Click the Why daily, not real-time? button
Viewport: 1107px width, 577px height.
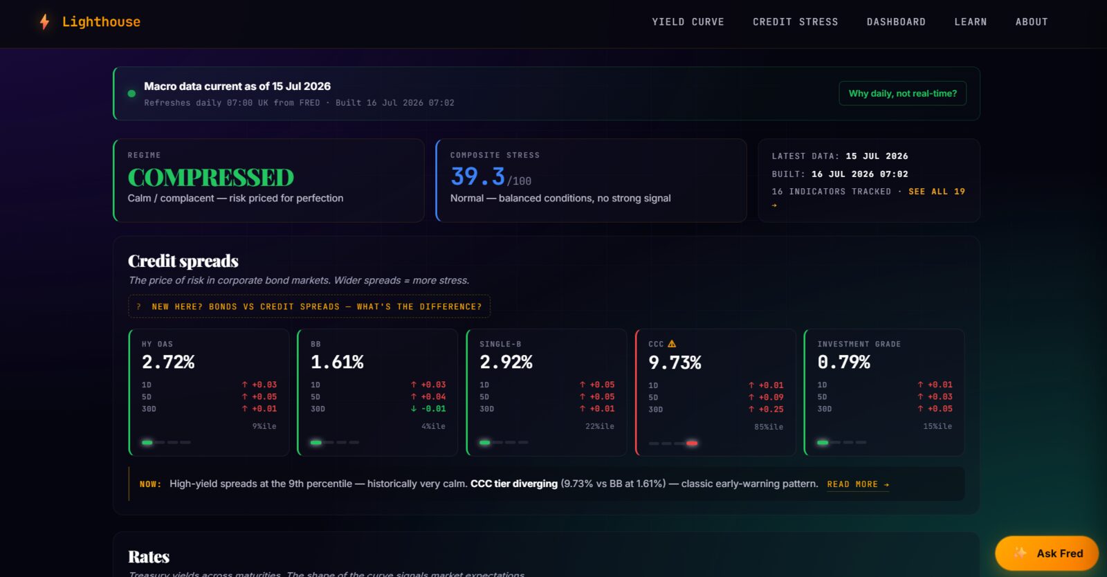(903, 93)
